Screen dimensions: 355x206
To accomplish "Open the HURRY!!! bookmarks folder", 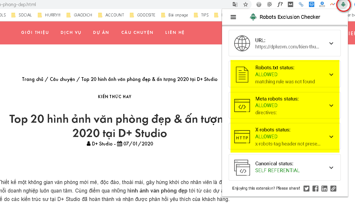I will (x=49, y=15).
